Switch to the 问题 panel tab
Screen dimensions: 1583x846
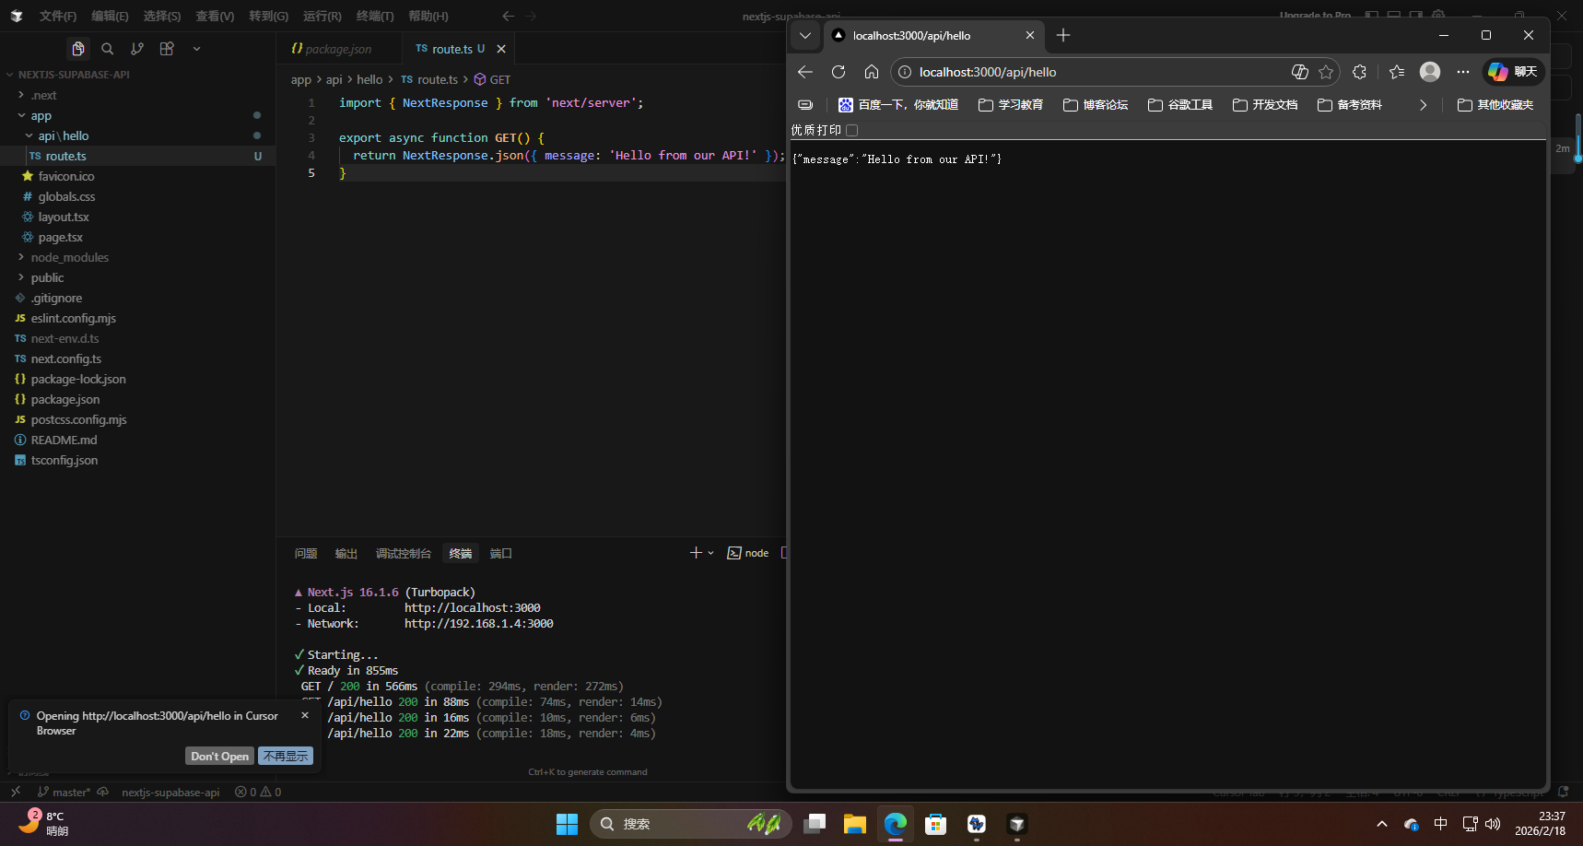pyautogui.click(x=306, y=553)
